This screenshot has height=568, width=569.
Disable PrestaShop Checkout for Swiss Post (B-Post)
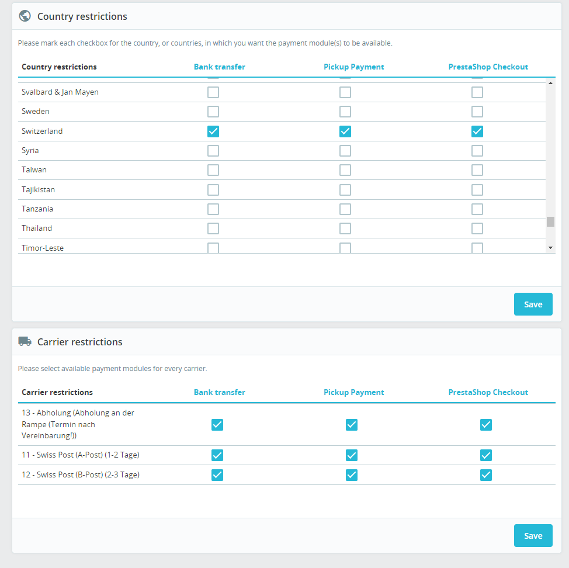pyautogui.click(x=485, y=475)
